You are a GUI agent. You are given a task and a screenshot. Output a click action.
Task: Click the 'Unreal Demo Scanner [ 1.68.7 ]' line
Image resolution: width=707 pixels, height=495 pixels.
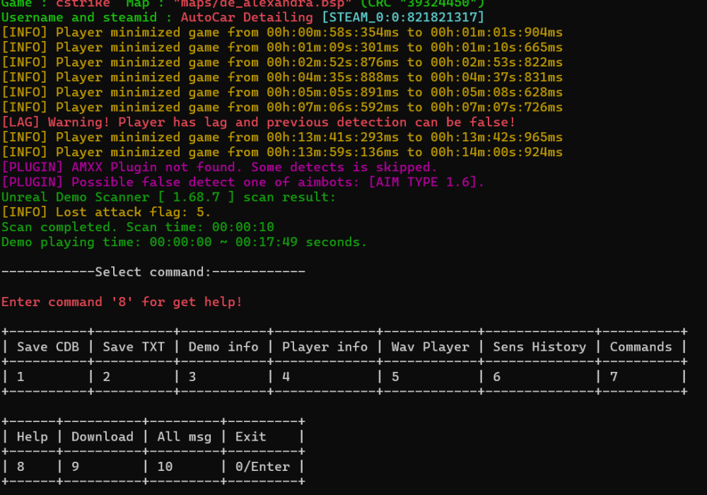coord(169,197)
